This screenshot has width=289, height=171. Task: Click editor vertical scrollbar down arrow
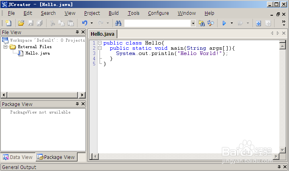282,150
